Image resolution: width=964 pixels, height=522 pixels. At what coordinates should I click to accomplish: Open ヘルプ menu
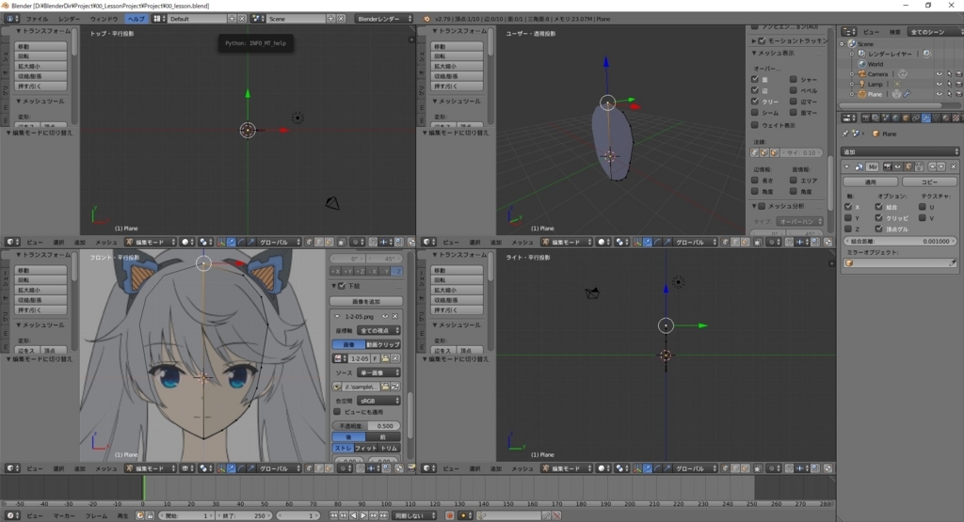(x=136, y=19)
